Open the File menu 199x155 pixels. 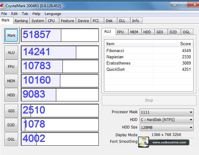point(4,14)
